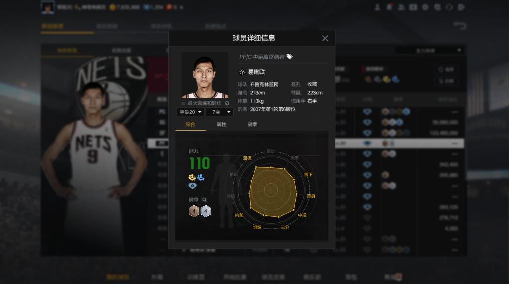Click the star emblem beside 易建联

pyautogui.click(x=241, y=72)
